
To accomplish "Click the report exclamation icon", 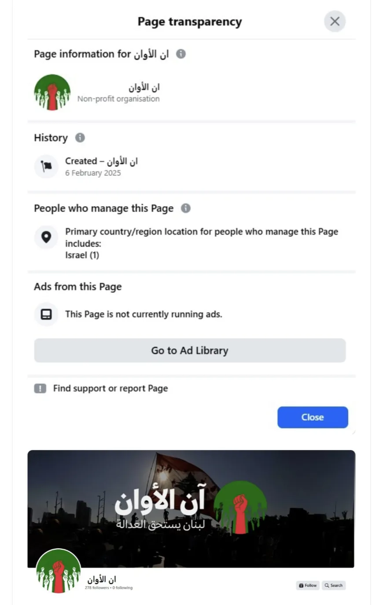I will point(40,388).
